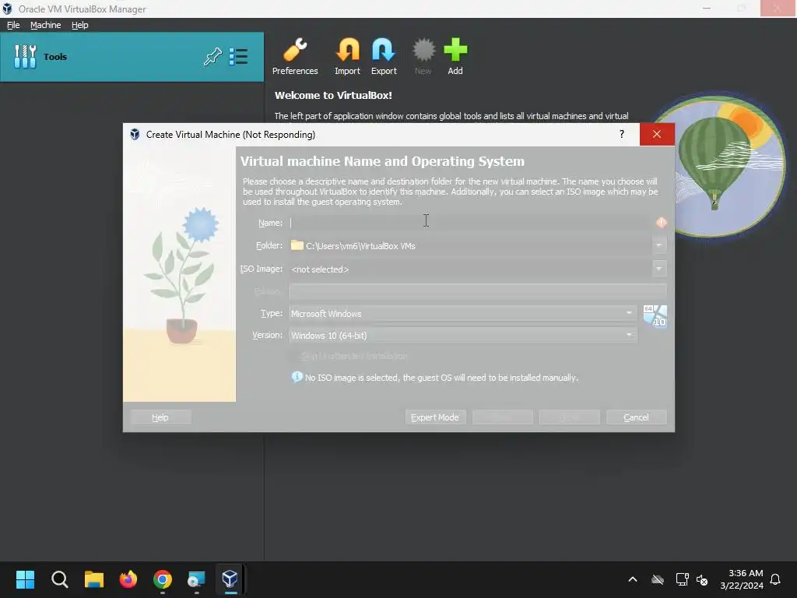Click inside the Name text field
797x598 pixels.
[x=470, y=223]
